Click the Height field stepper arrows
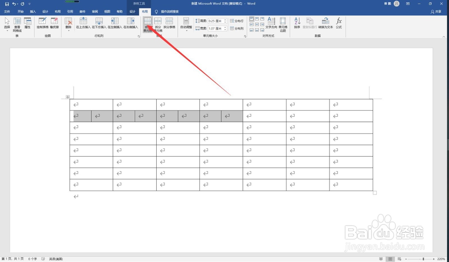 pos(225,21)
